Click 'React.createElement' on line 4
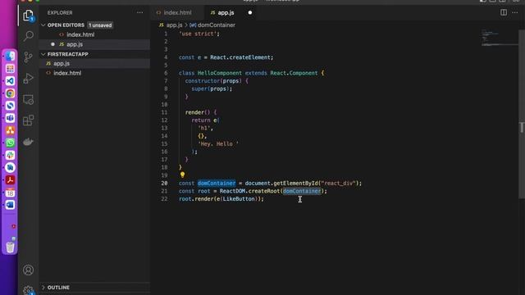The height and width of the screenshot is (295, 525). coord(240,57)
